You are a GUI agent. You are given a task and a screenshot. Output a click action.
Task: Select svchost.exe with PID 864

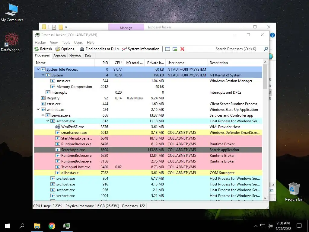click(148, 178)
